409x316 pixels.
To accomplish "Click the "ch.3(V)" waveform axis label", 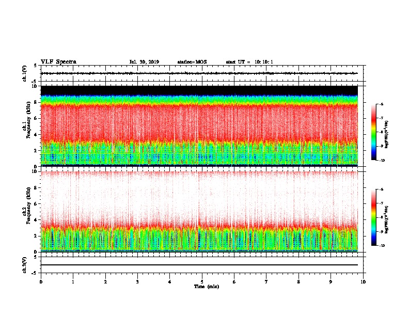I will (24, 265).
